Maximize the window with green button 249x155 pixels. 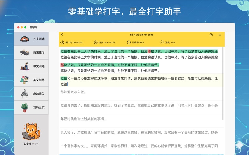26,27
